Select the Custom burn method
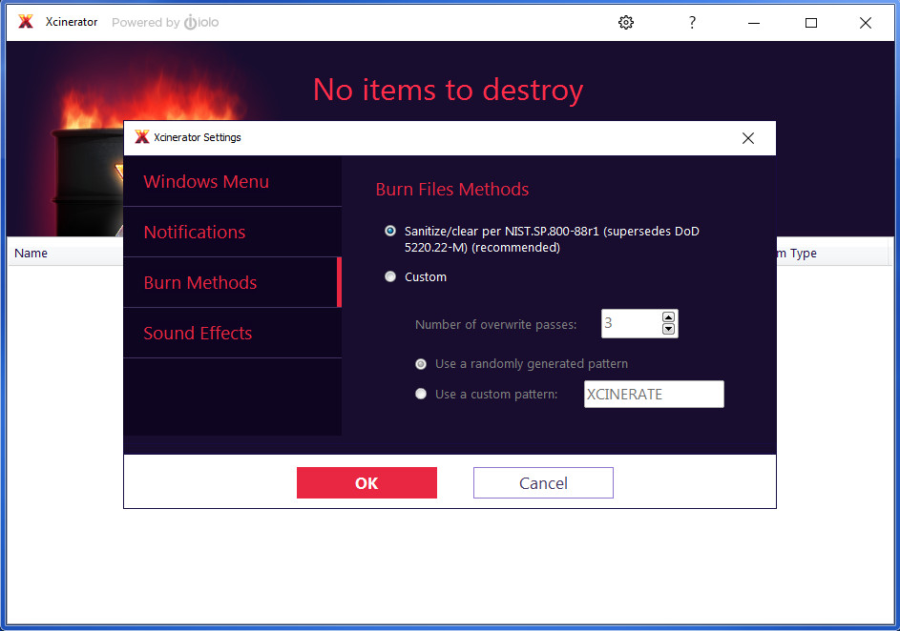This screenshot has height=631, width=900. point(390,276)
